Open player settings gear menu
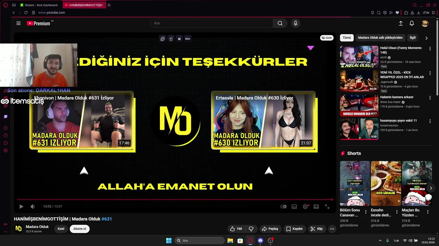 pyautogui.click(x=305, y=207)
